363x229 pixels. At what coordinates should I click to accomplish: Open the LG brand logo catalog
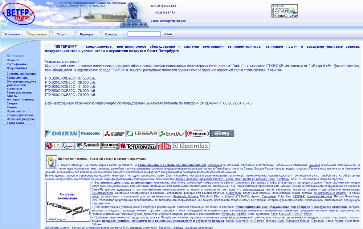[53, 146]
